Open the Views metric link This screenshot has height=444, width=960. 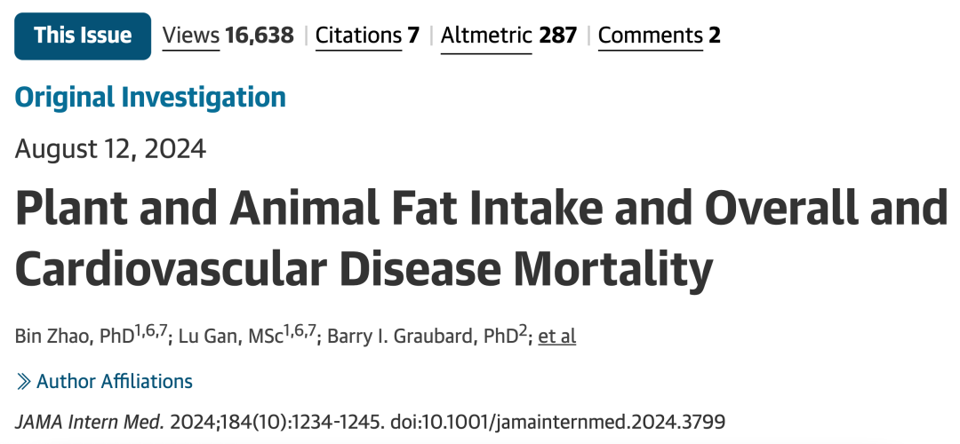[191, 36]
